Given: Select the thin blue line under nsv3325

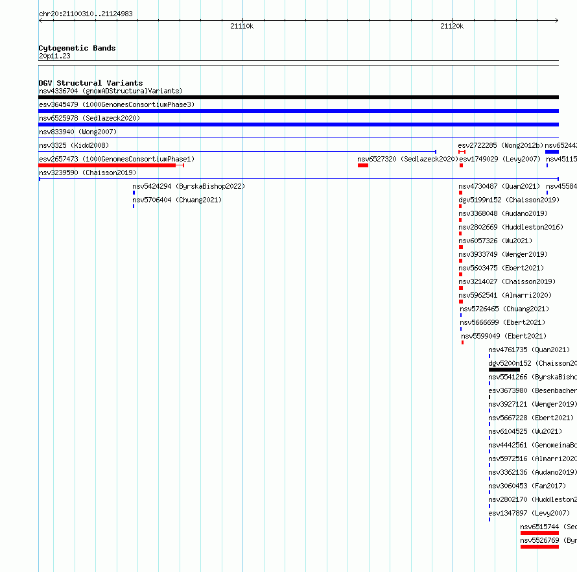Looking at the screenshot, I should pos(237,152).
